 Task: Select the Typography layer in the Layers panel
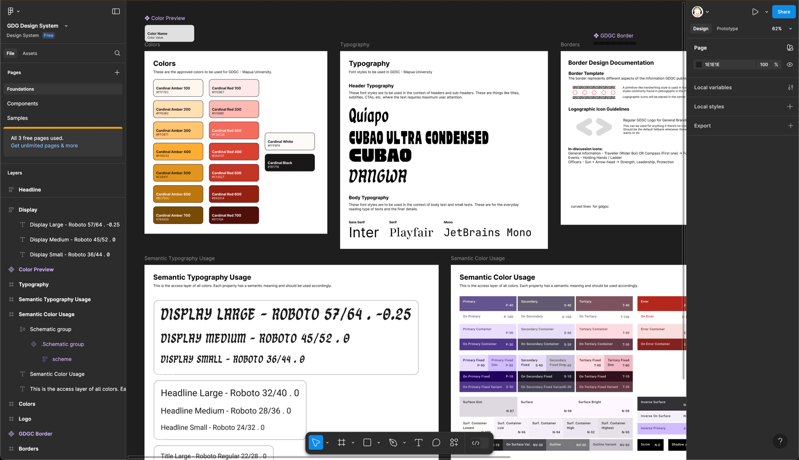34,284
